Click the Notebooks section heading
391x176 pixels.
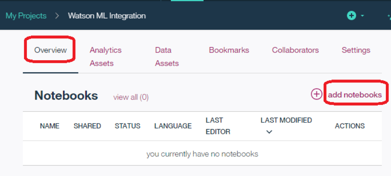tap(66, 95)
